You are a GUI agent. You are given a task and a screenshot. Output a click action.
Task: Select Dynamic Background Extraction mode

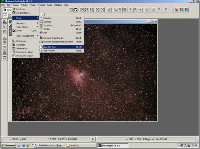tap(61, 42)
